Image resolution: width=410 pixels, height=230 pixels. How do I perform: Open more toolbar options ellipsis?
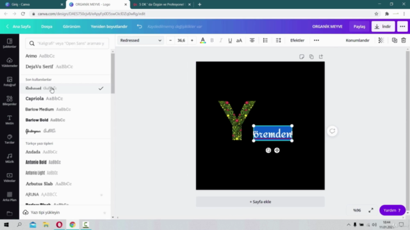[316, 40]
